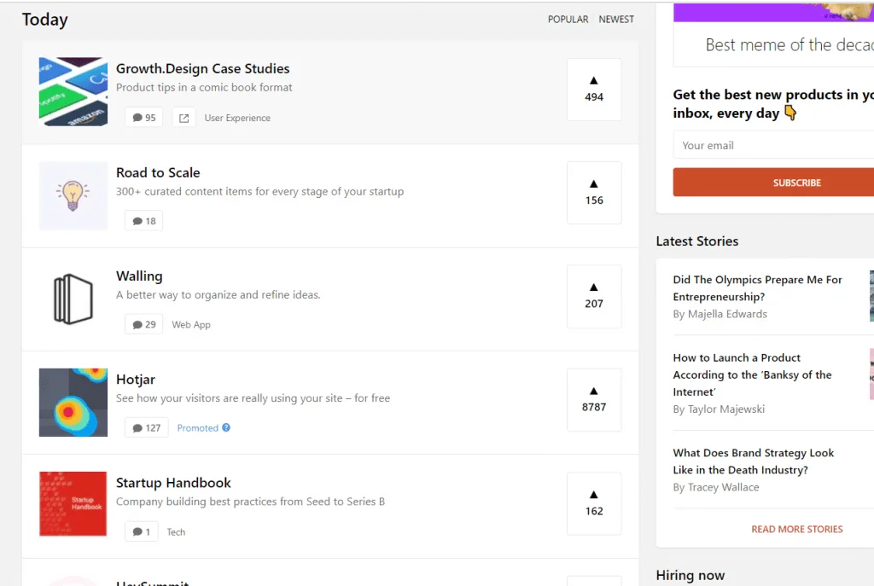
Task: Open the 29 comments on Walling
Action: click(143, 324)
